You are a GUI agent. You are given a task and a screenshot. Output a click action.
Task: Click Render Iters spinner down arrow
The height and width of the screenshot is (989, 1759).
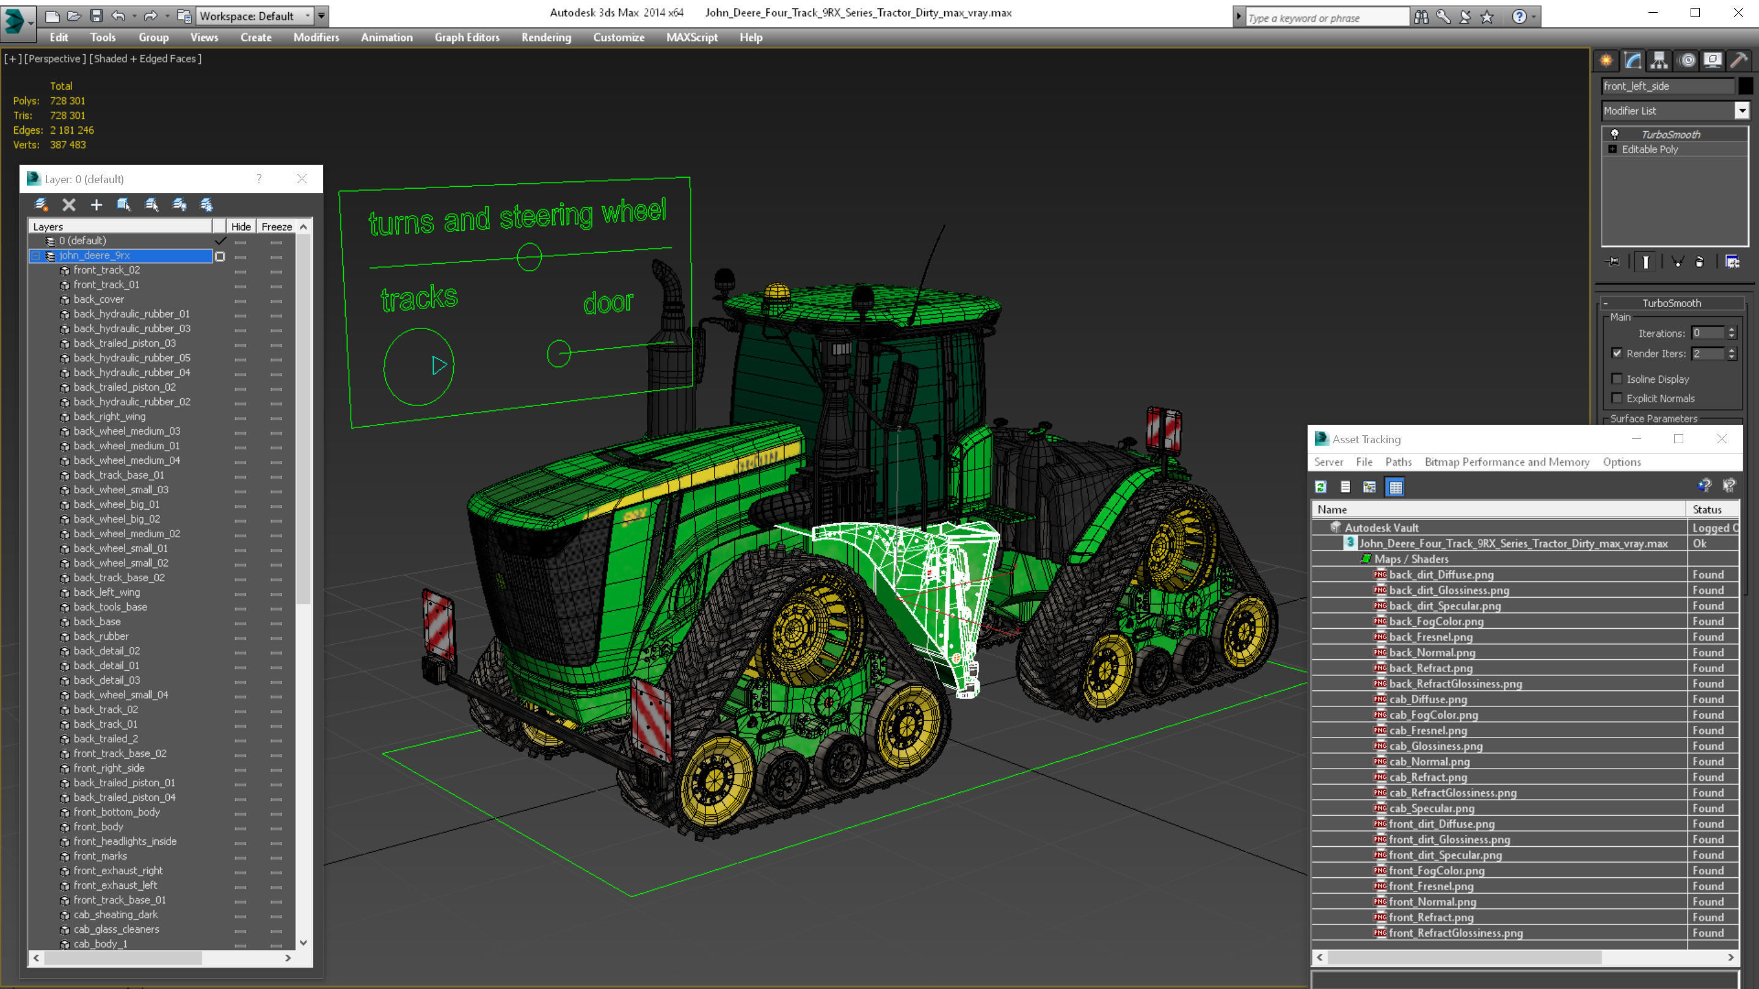[1731, 357]
